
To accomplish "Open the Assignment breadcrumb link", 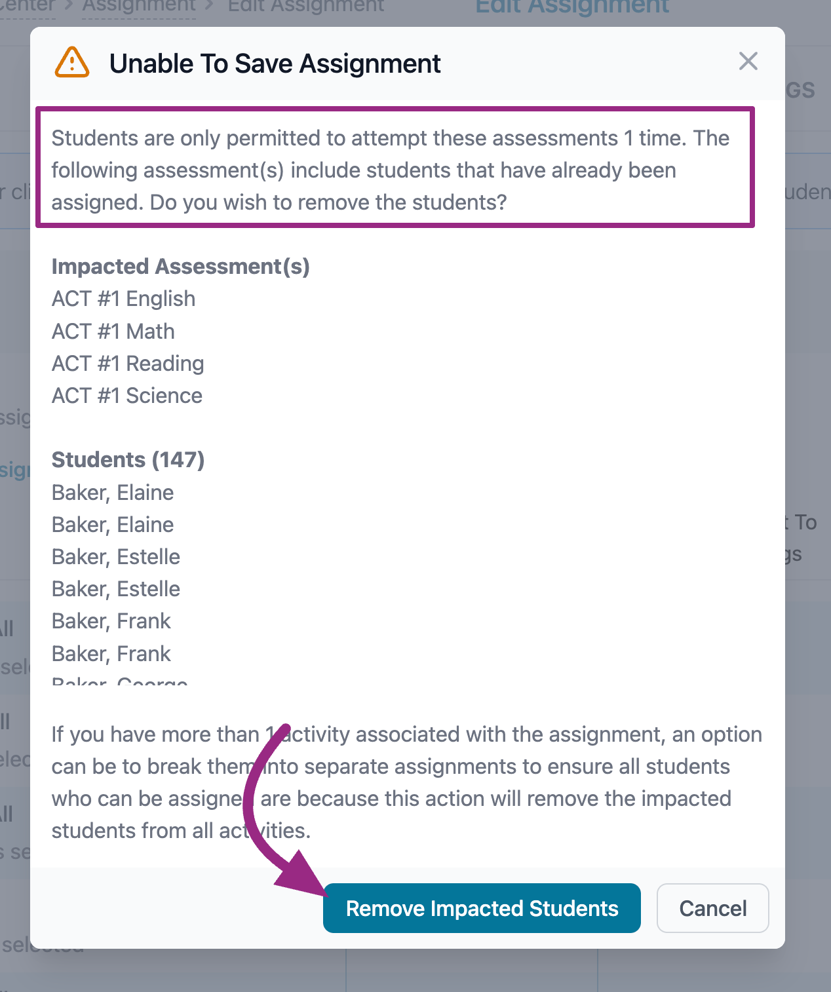I will tap(139, 7).
